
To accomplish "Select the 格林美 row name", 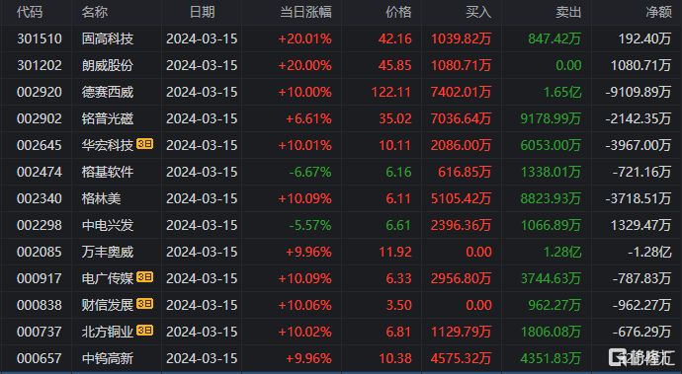I will (101, 198).
